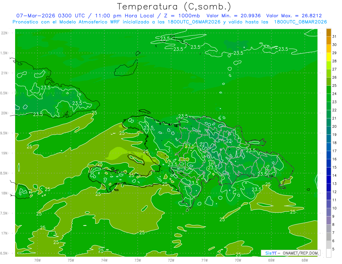
Task: Click the title "Temperatura (C,somb.)"
Action: point(174,7)
